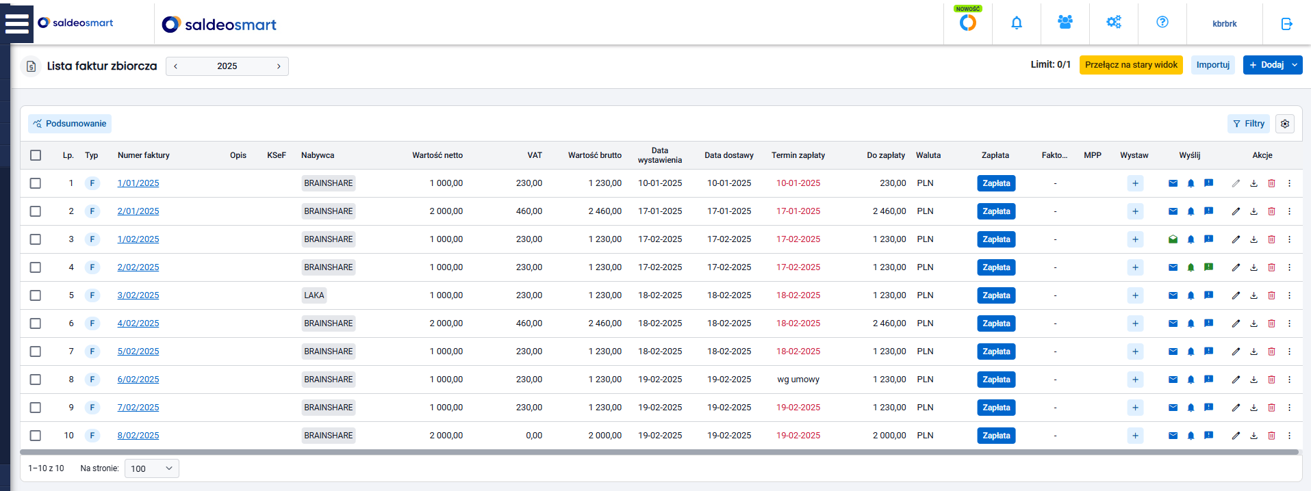Mark the checkbox for invoice 8/02/2025

(36, 436)
